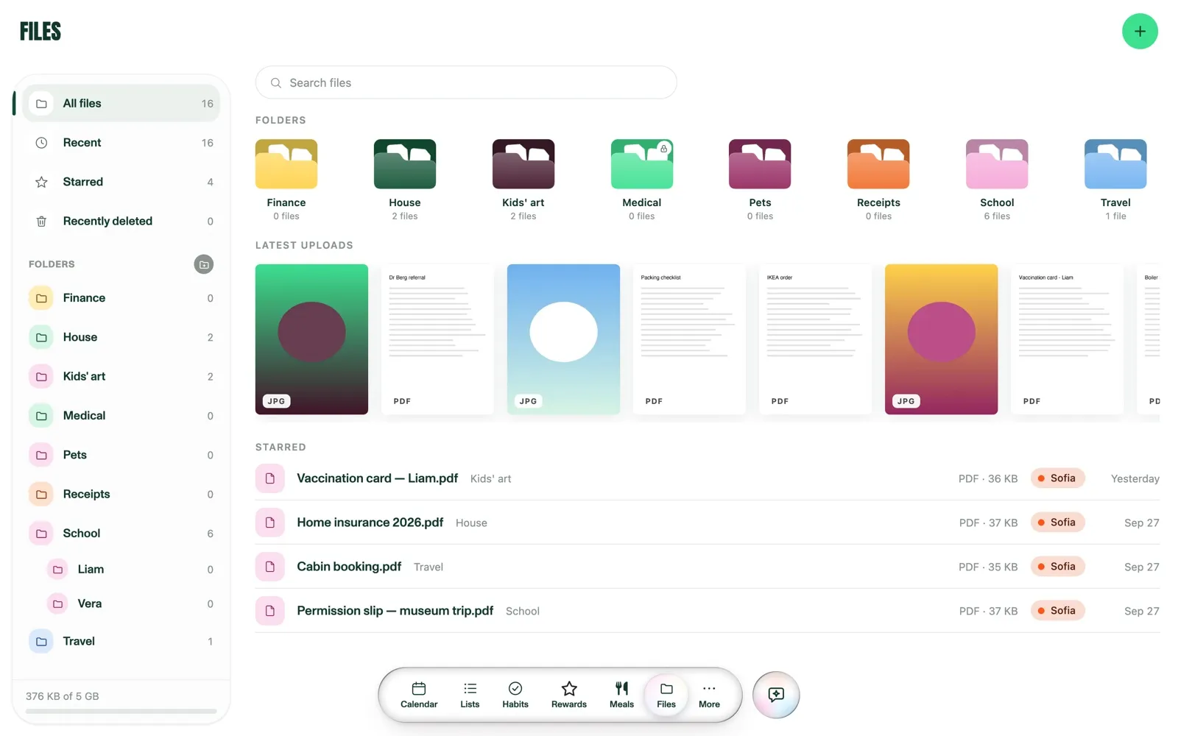Click the Kids' art label beside Vaccination card

pos(490,479)
